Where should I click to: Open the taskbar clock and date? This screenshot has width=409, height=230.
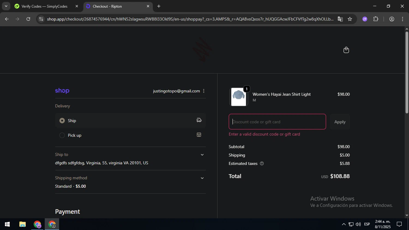[383, 224]
